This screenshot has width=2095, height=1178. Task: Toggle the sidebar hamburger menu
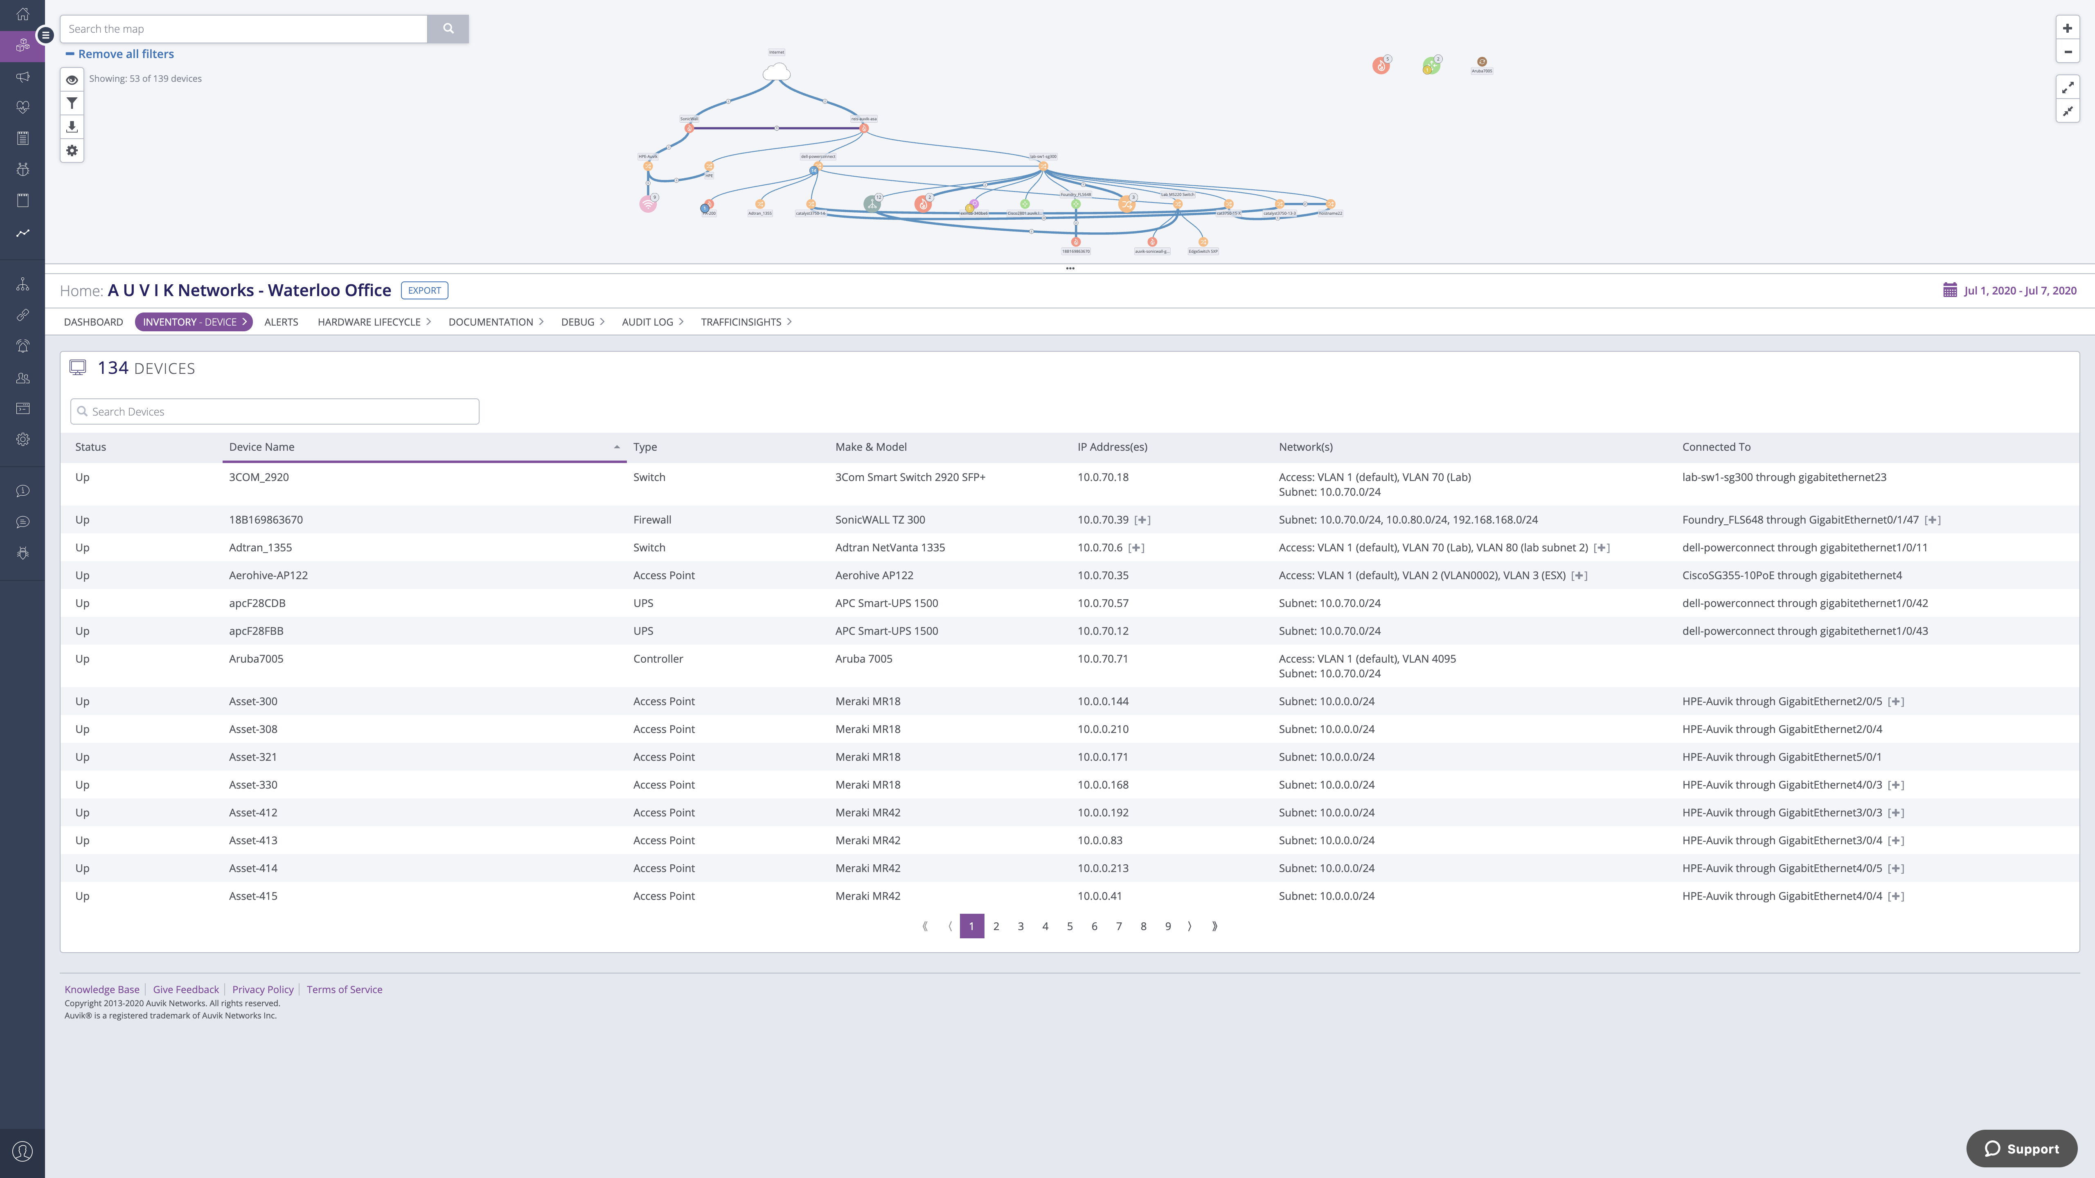[x=45, y=35]
